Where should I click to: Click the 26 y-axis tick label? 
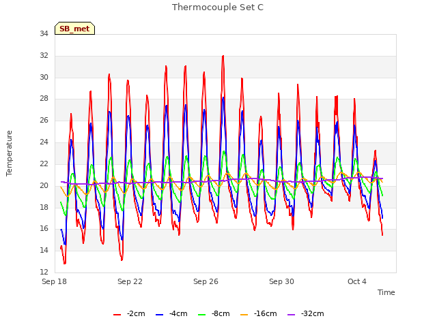(x=44, y=121)
